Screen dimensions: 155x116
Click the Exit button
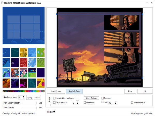pos(145,91)
